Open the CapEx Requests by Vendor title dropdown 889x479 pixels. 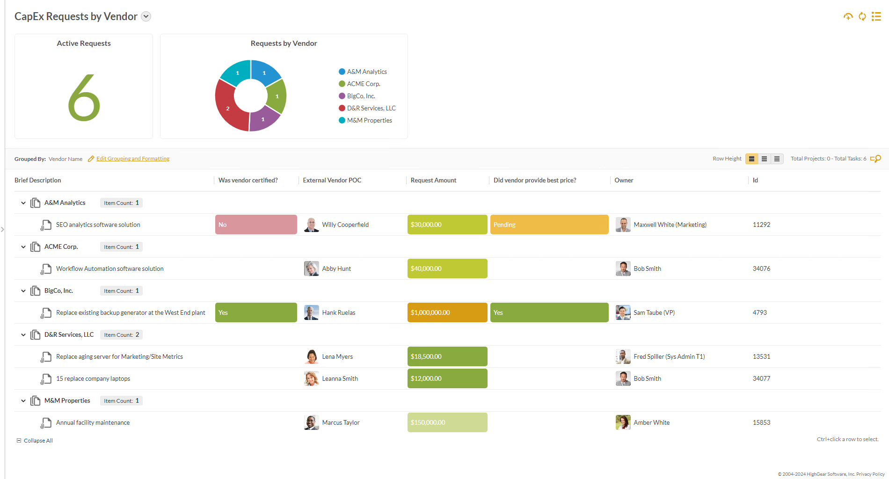point(146,16)
